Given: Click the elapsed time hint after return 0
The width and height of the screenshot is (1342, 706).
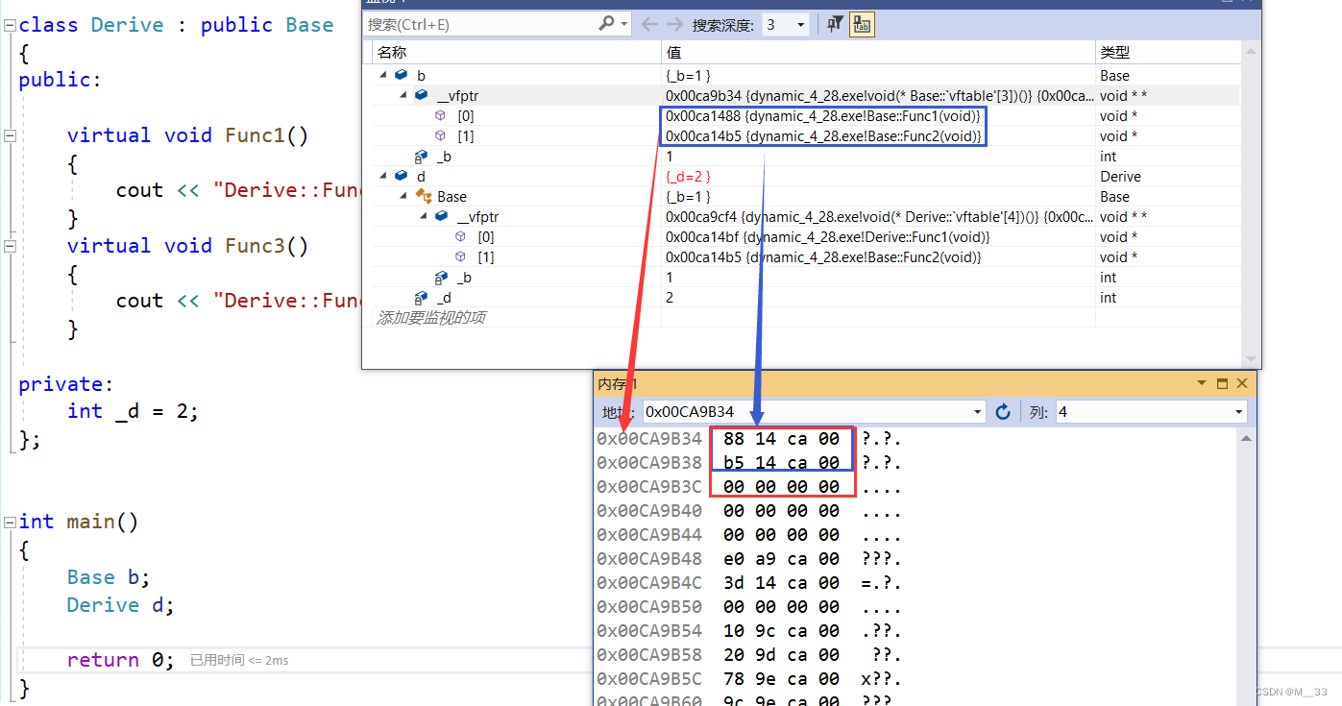Looking at the screenshot, I should 239,660.
